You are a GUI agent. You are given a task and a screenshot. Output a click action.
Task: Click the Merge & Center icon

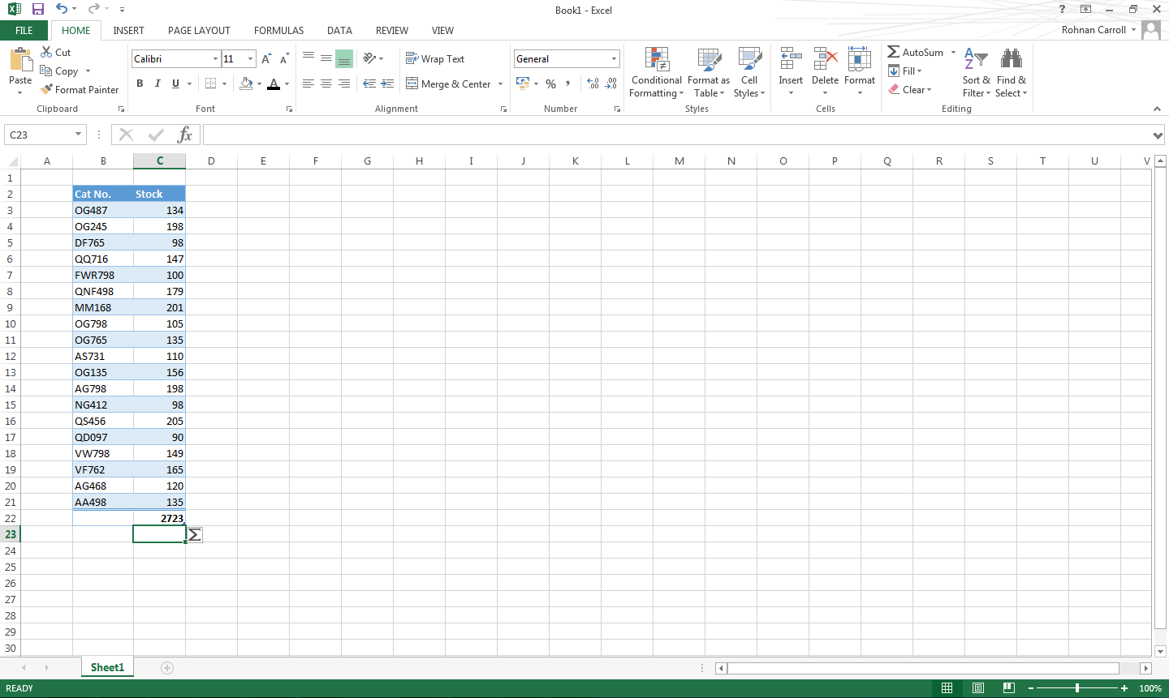point(412,84)
